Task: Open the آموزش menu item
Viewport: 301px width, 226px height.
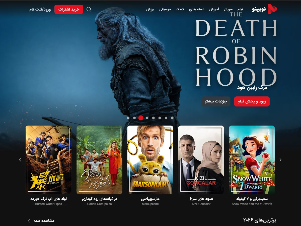Action: [214, 9]
